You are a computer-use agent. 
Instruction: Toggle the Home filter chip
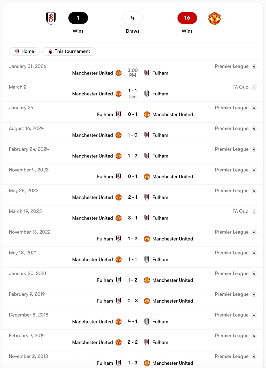(x=24, y=51)
